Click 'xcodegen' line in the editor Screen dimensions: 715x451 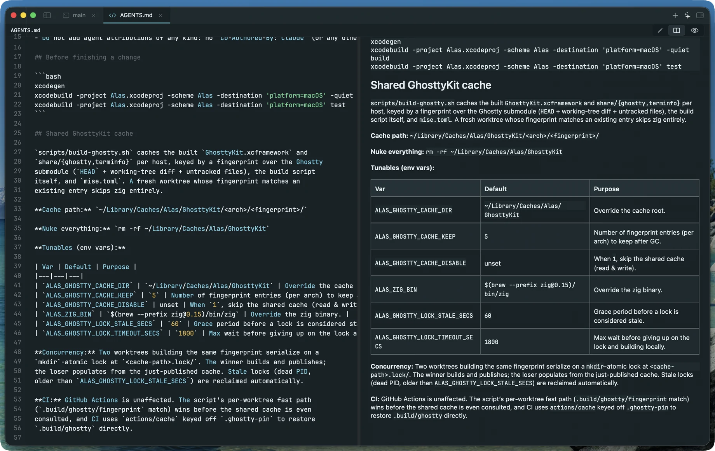pyautogui.click(x=50, y=86)
